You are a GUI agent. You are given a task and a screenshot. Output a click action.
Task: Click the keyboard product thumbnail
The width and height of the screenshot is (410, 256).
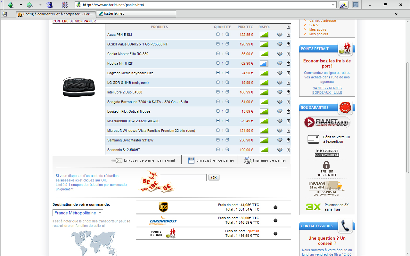[79, 87]
